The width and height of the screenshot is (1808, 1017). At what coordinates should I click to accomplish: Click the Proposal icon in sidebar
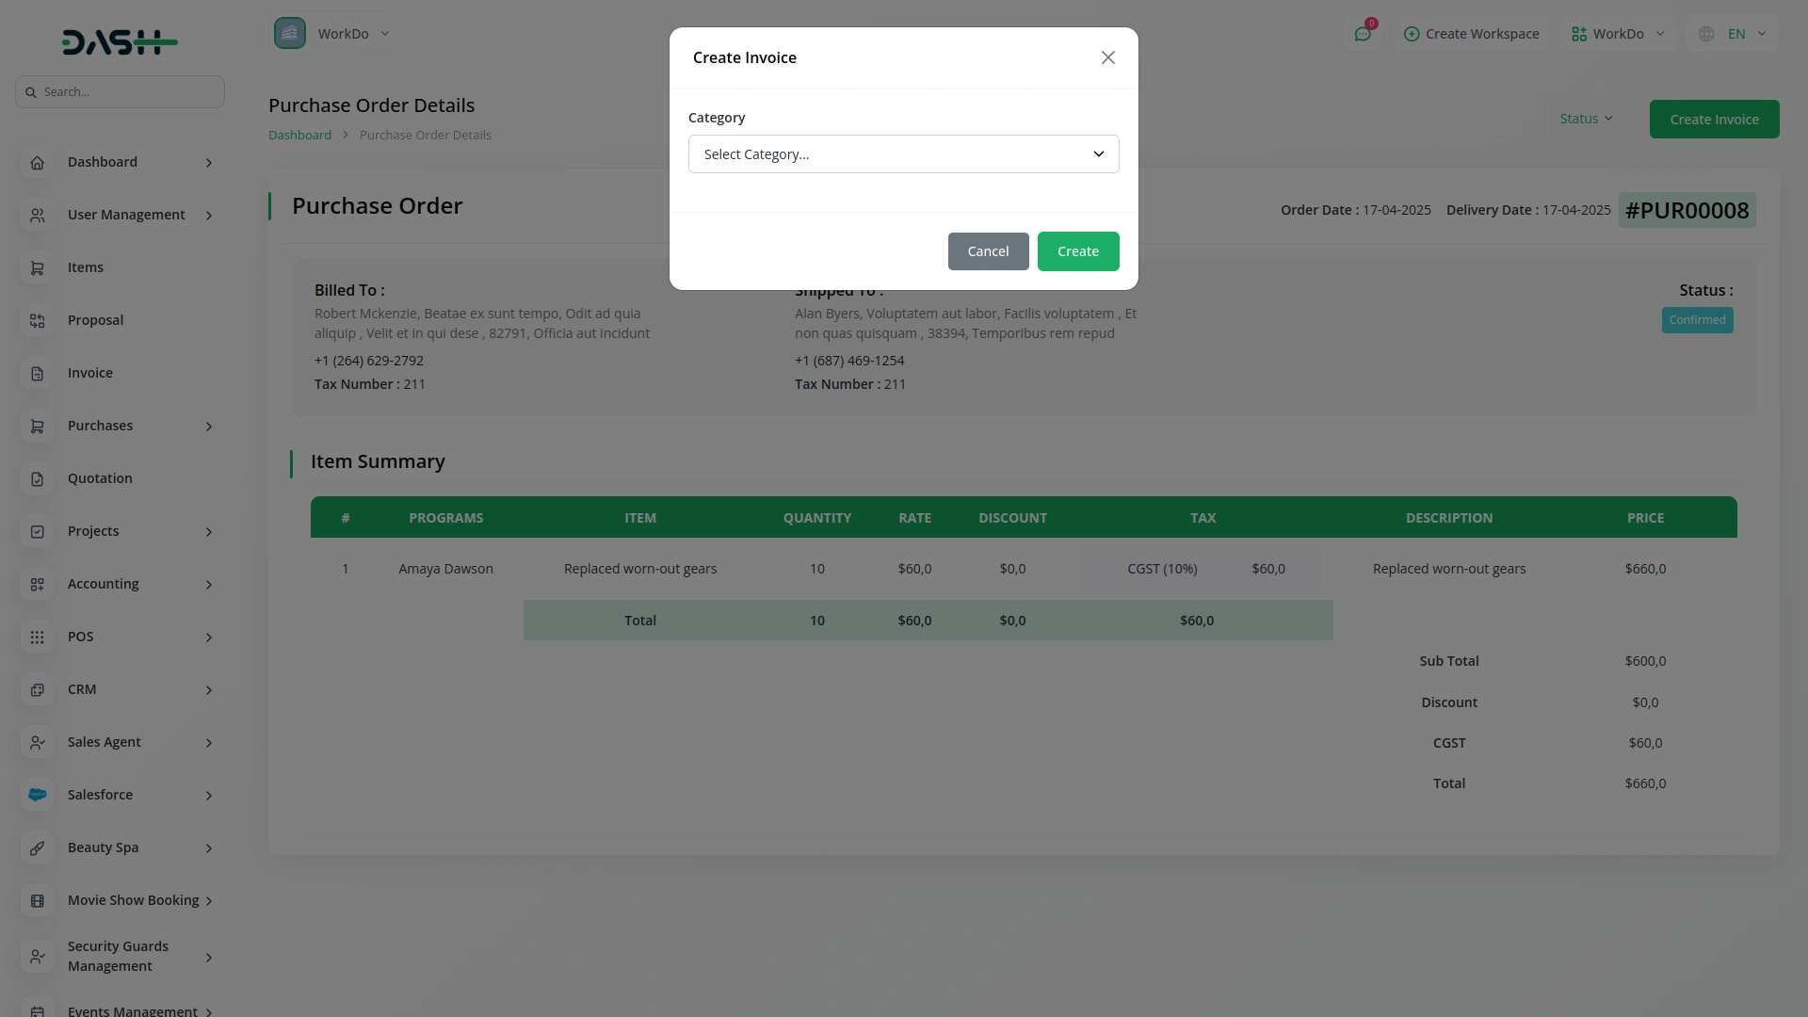(x=37, y=321)
